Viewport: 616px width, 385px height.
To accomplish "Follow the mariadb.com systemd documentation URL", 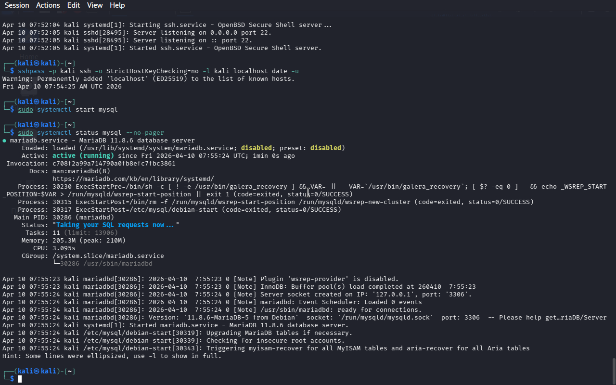I will tap(133, 179).
